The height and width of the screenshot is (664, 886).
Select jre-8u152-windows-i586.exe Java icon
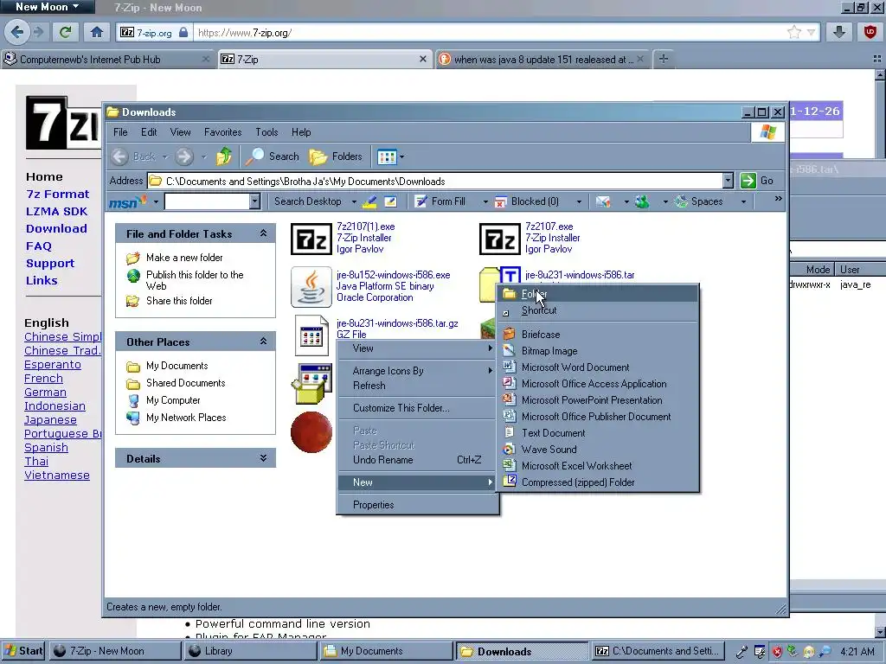click(x=311, y=287)
